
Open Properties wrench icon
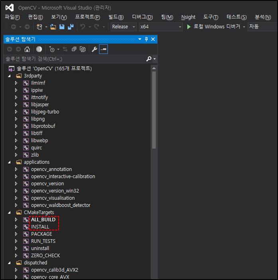pos(95,49)
